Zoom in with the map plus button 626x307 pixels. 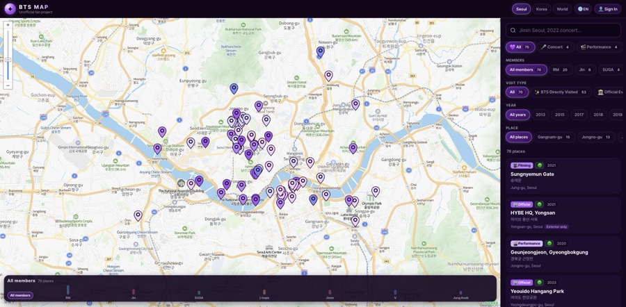tap(8, 25)
